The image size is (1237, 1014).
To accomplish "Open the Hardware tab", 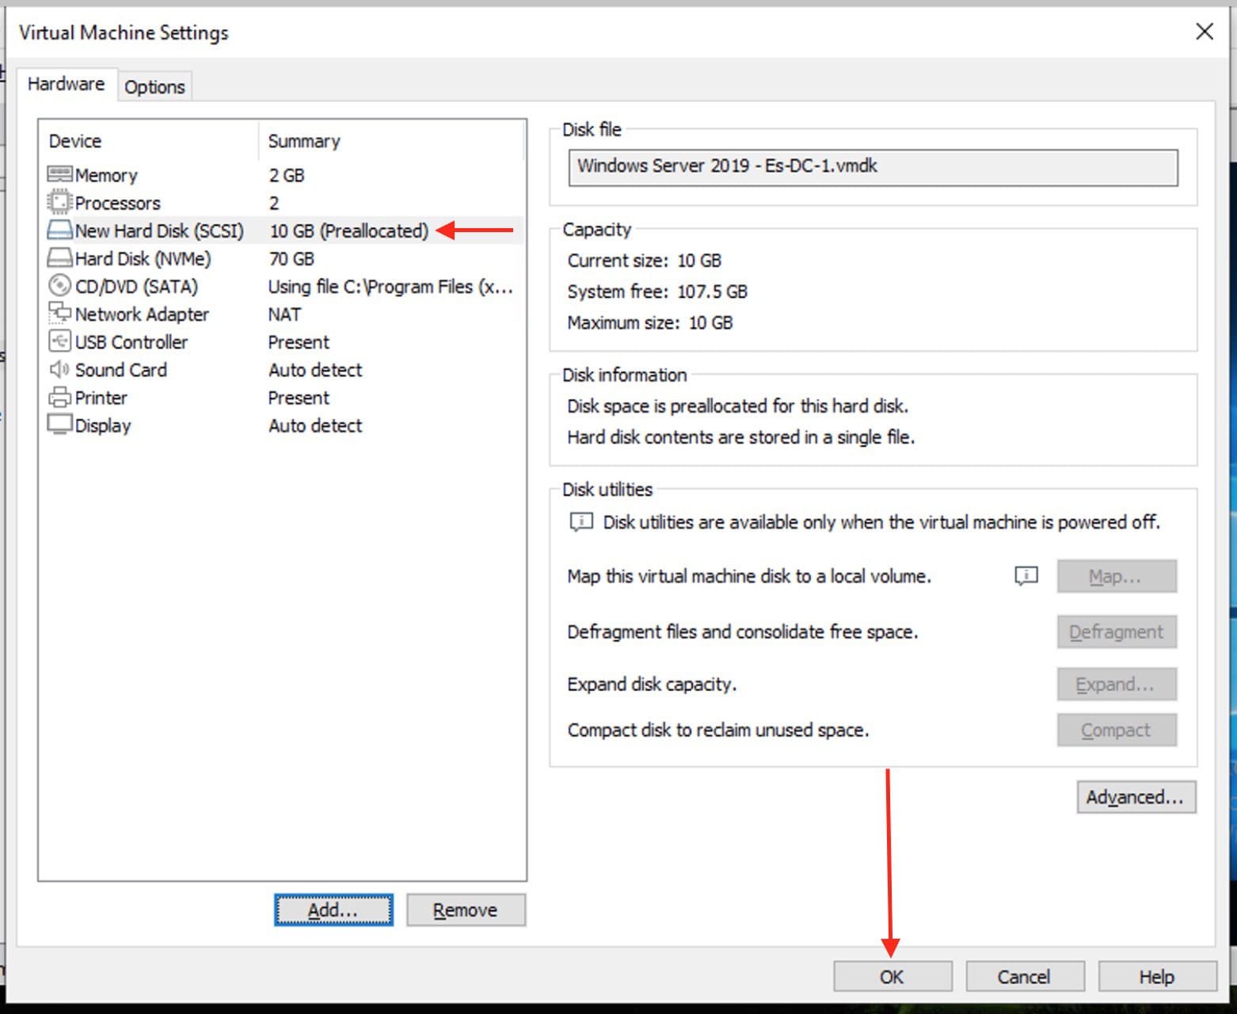I will tap(66, 84).
